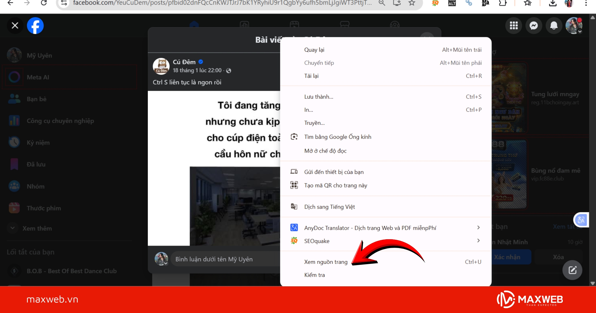Open the notifications bell
This screenshot has height=313, width=596.
[554, 26]
